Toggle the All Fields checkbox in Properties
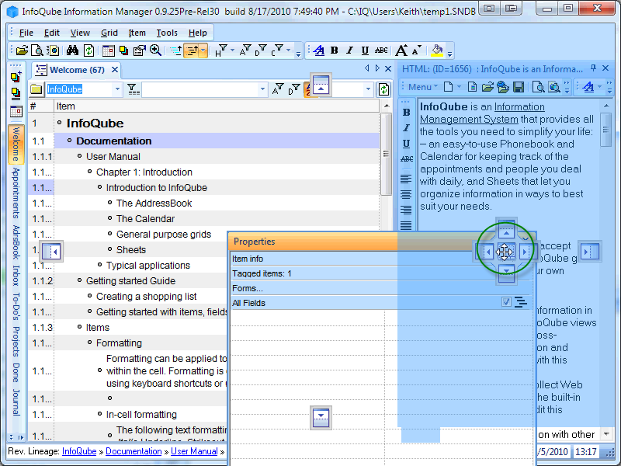Image resolution: width=621 pixels, height=466 pixels. [506, 302]
